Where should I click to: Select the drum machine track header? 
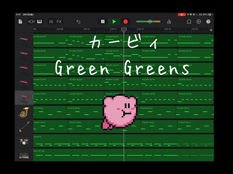coord(24,155)
